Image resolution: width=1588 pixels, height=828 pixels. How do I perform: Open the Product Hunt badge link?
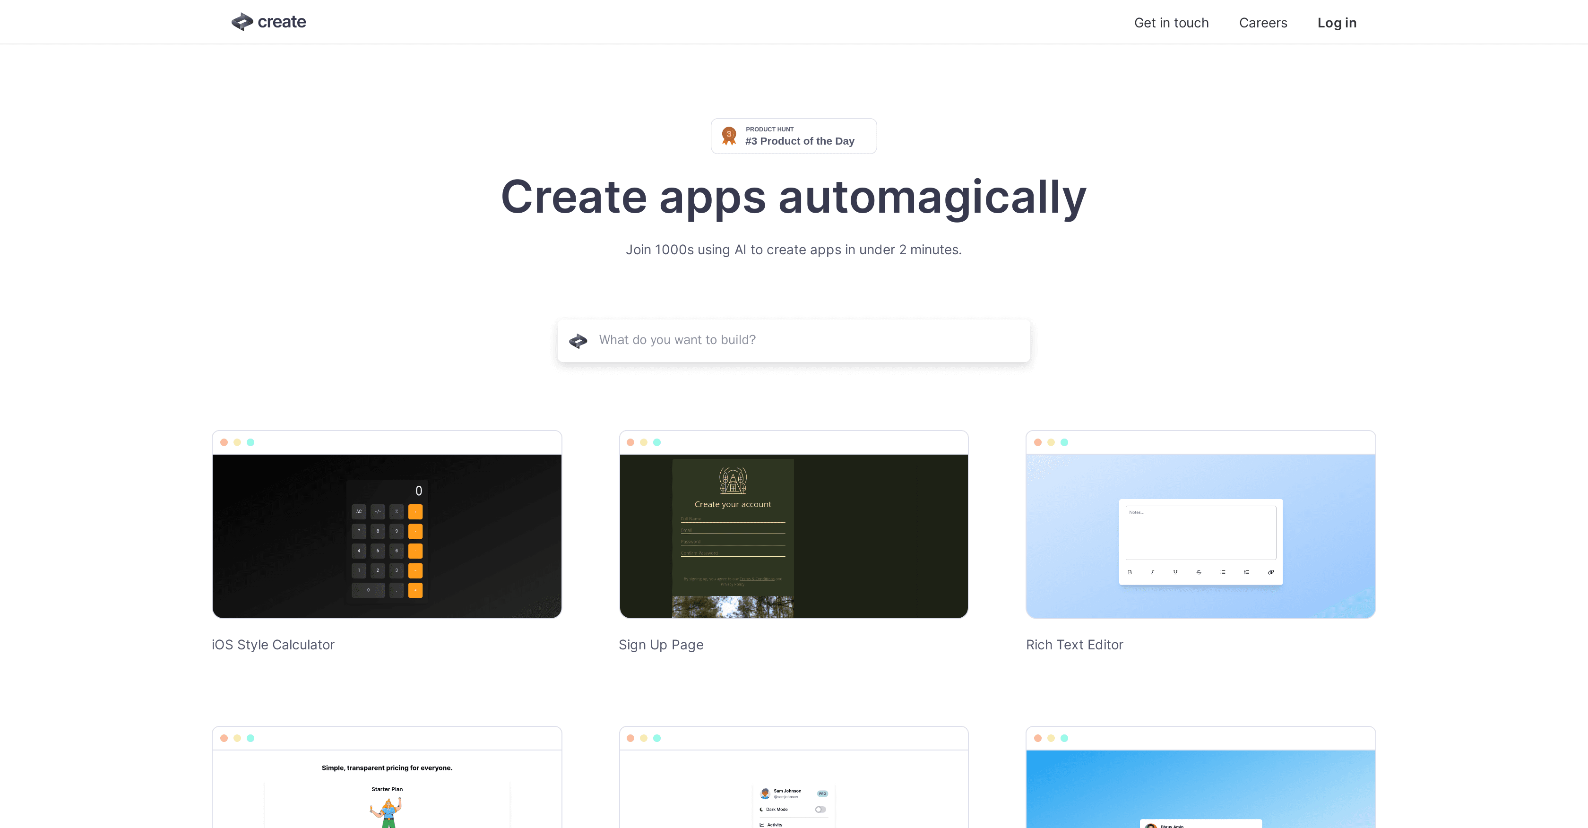tap(794, 136)
